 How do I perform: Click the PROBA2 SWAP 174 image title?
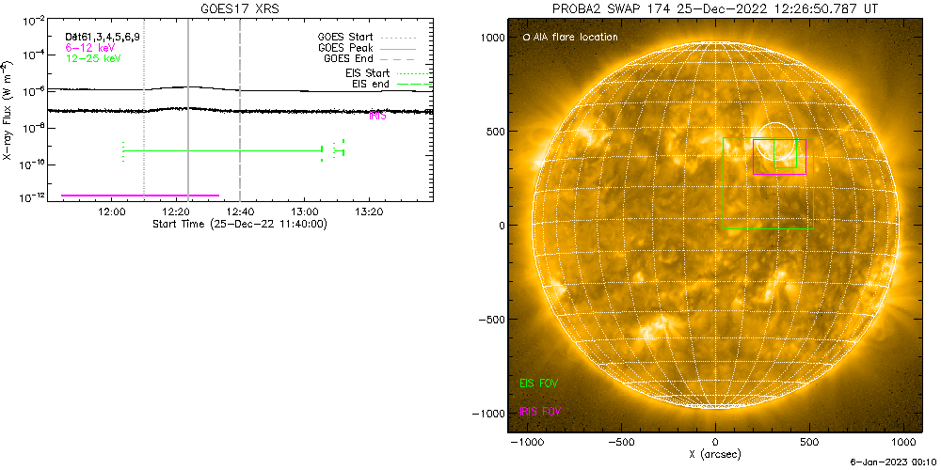(715, 9)
